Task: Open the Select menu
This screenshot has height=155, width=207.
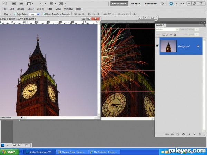Action: (40, 9)
